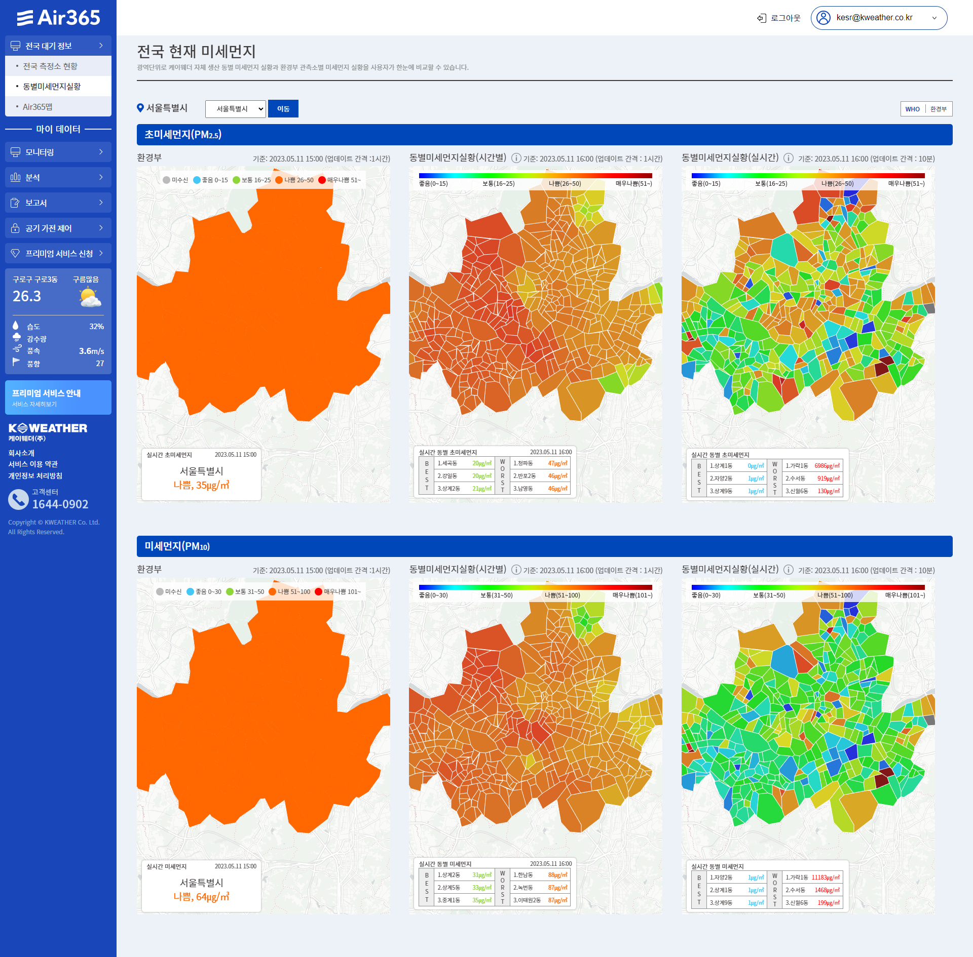Expand the 공기 가전 제어 menu chevron
973x957 pixels.
(x=101, y=228)
